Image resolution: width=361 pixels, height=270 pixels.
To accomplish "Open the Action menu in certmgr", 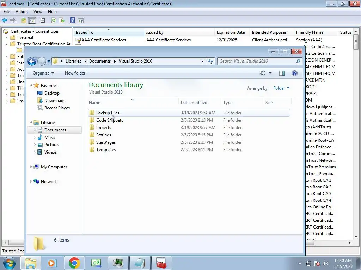I will click(22, 12).
